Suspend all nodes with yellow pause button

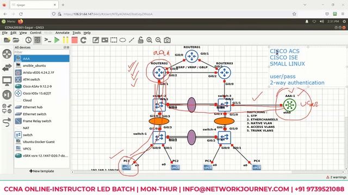click(66, 40)
